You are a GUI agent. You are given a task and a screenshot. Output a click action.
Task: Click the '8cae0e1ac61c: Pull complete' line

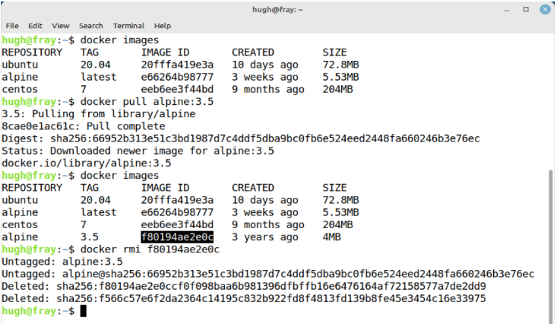(83, 126)
